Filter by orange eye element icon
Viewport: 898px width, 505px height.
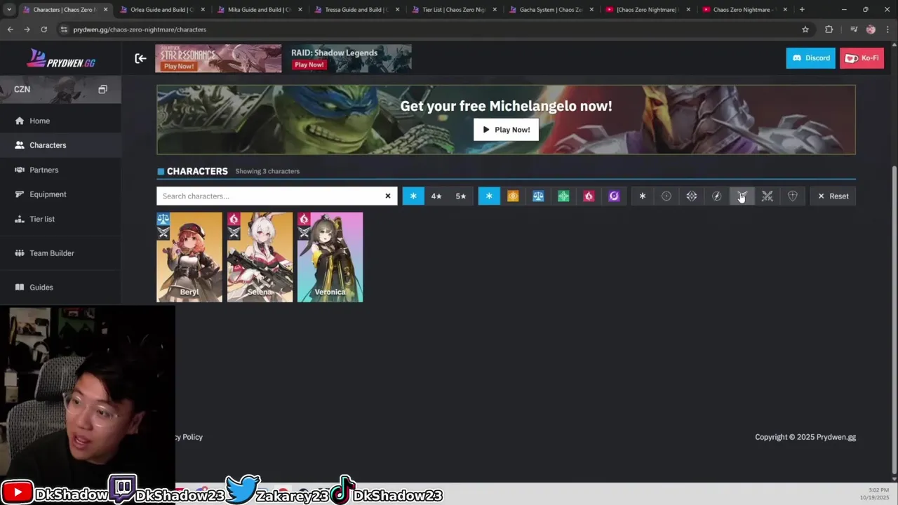tap(513, 196)
